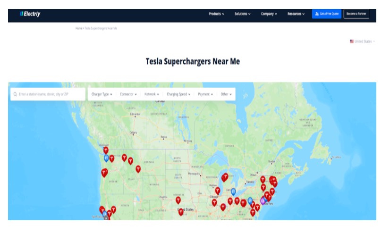The height and width of the screenshot is (232, 390).
Task: Expand the Charger Type filter
Action: pyautogui.click(x=102, y=94)
